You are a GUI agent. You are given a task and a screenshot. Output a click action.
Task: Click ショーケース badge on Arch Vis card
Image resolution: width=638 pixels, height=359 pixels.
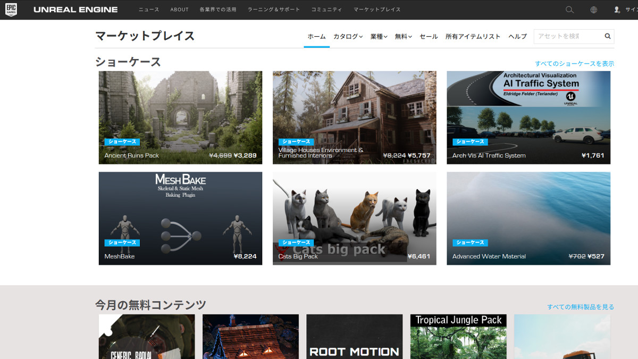(x=470, y=142)
